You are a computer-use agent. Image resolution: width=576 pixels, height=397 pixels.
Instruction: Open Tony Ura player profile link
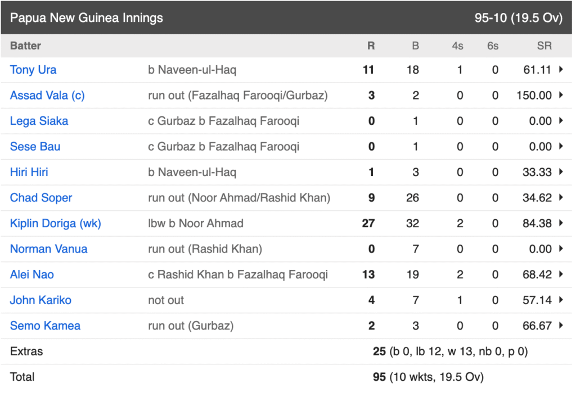tap(33, 70)
